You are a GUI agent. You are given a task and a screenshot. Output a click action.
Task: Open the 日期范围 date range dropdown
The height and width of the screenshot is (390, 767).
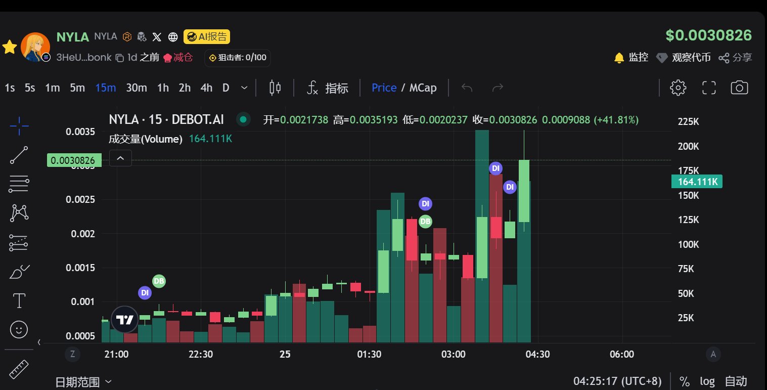[83, 381]
